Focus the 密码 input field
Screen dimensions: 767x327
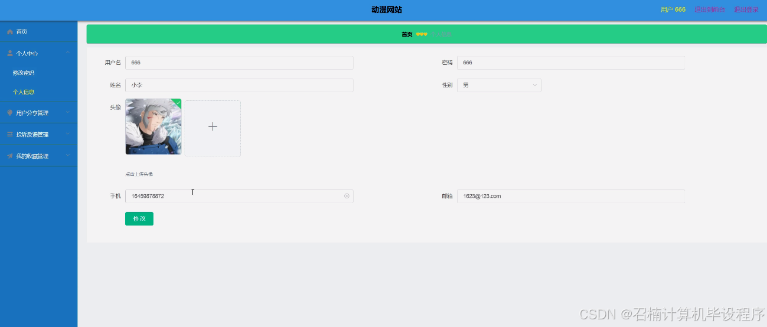coord(571,63)
